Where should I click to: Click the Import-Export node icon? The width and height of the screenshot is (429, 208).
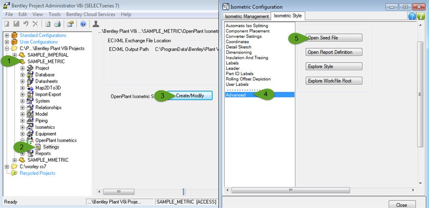(30, 94)
